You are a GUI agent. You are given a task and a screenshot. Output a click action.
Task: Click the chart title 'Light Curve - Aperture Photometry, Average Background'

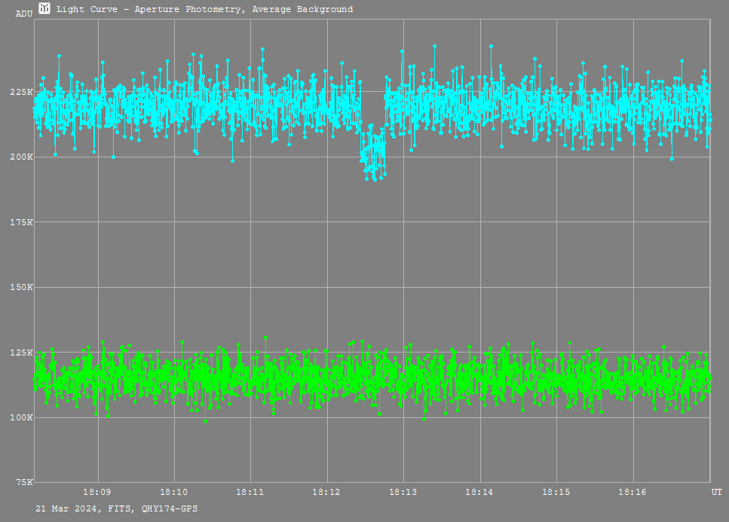tap(204, 9)
